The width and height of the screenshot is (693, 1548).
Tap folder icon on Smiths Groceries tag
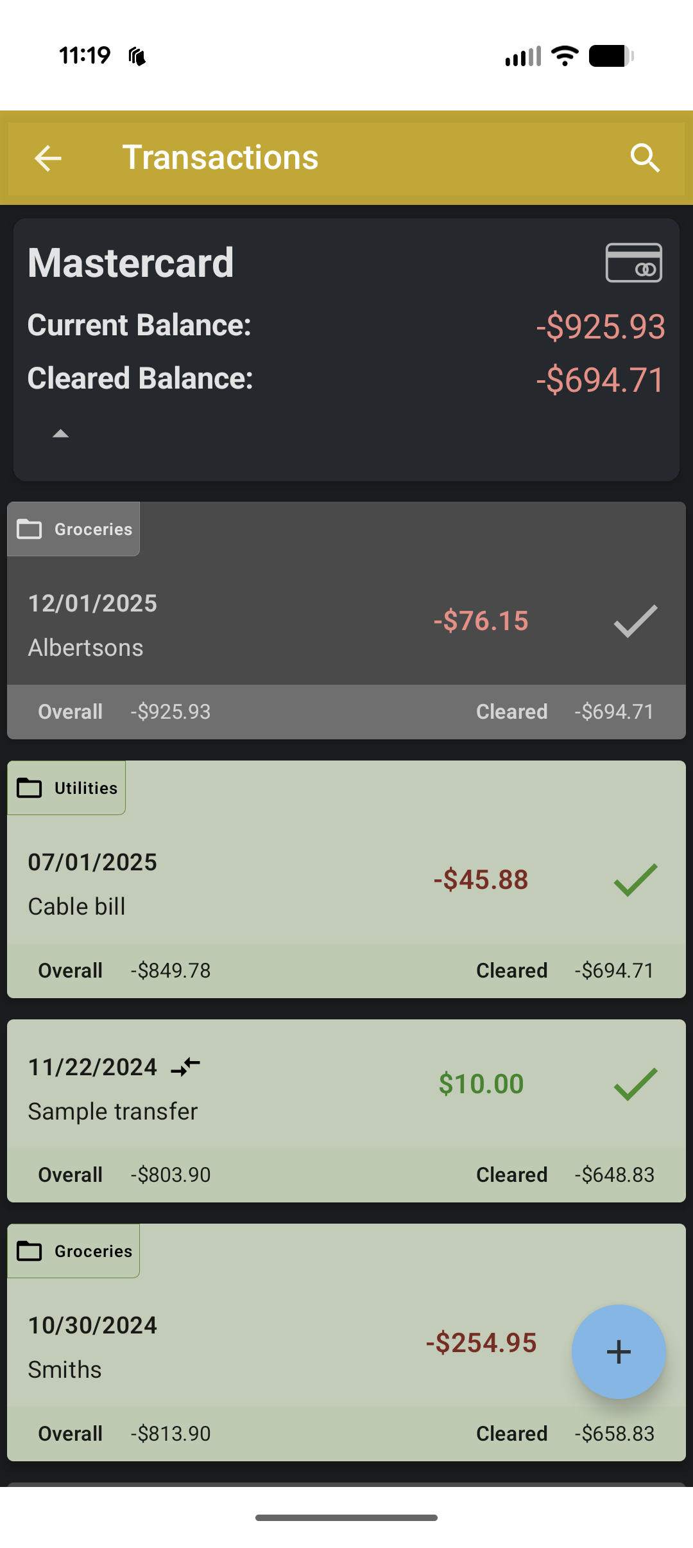(30, 1251)
